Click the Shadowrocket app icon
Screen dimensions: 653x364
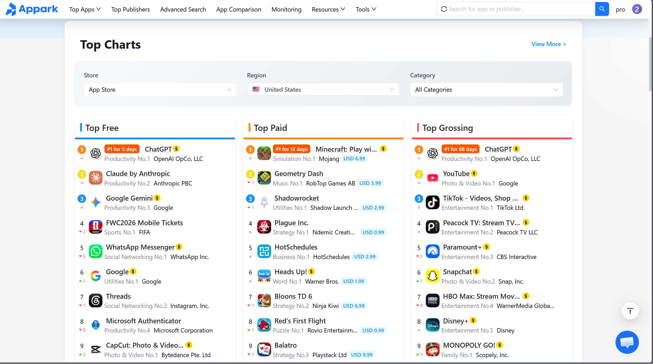(x=264, y=203)
